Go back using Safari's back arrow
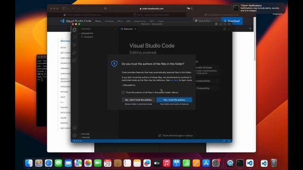 (x=73, y=8)
